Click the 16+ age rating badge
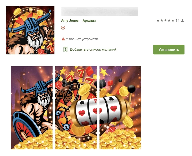This screenshot has height=156, width=192. 63,28
